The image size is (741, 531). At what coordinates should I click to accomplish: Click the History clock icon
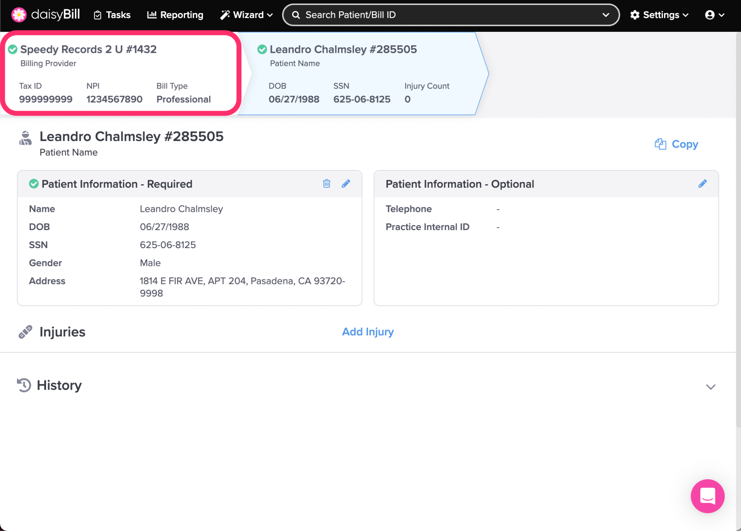coord(24,385)
